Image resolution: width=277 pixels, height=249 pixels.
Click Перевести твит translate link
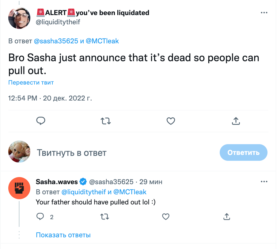click(31, 82)
